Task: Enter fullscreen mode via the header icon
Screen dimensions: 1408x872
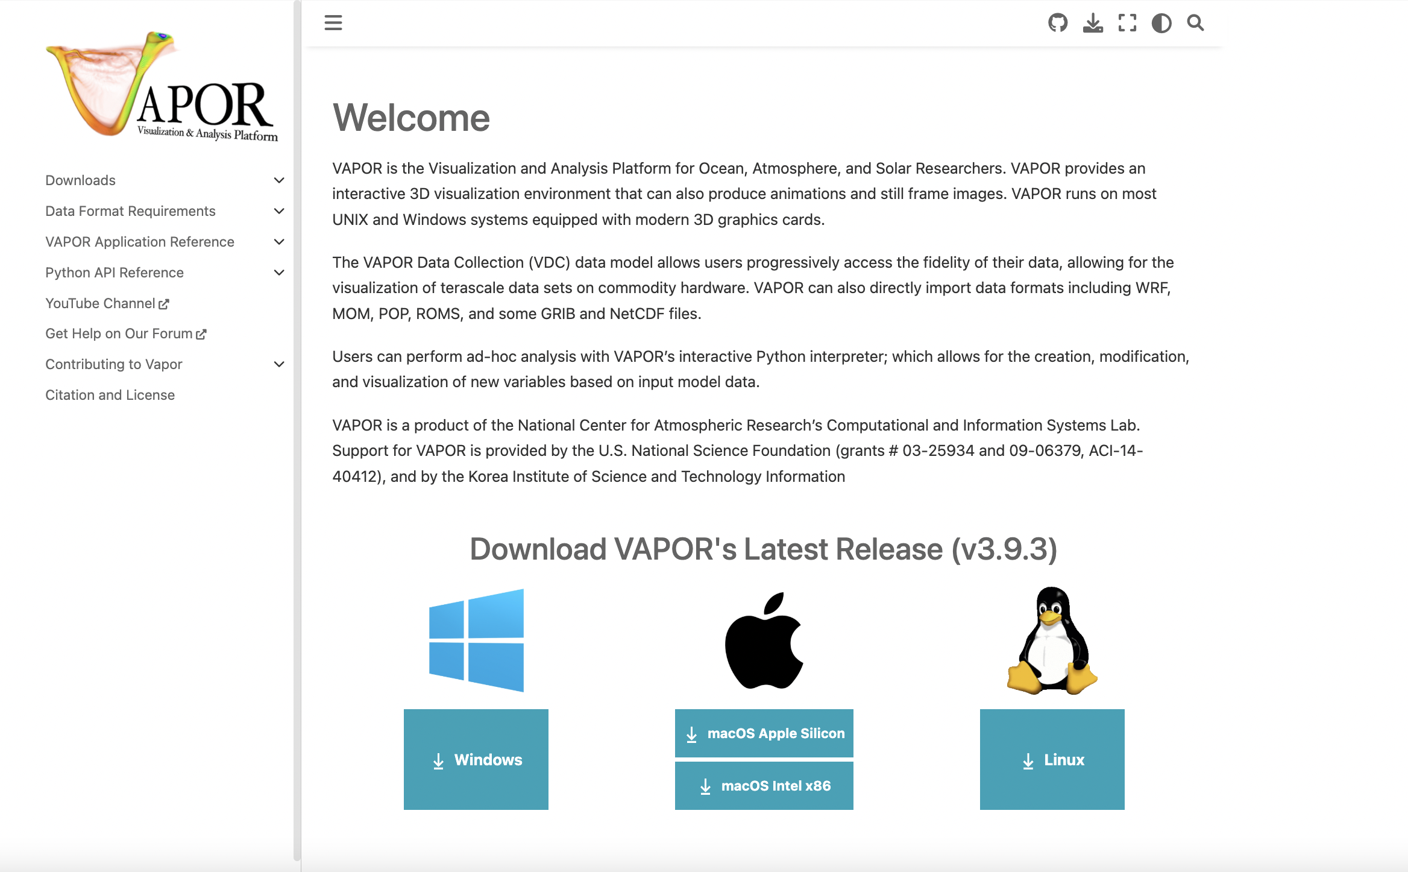Action: [1127, 23]
